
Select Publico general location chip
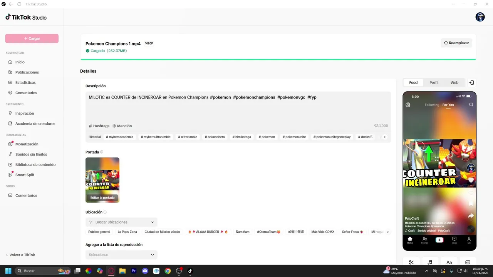tap(99, 232)
